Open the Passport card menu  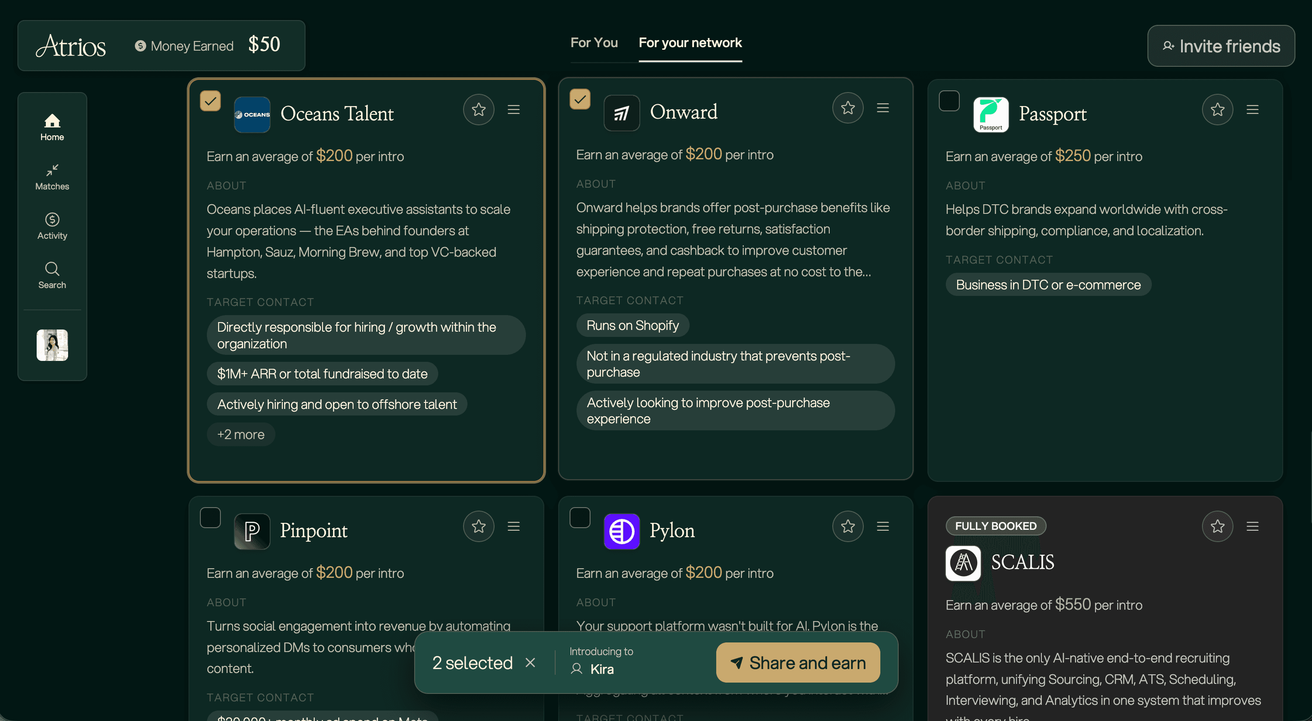(1252, 110)
